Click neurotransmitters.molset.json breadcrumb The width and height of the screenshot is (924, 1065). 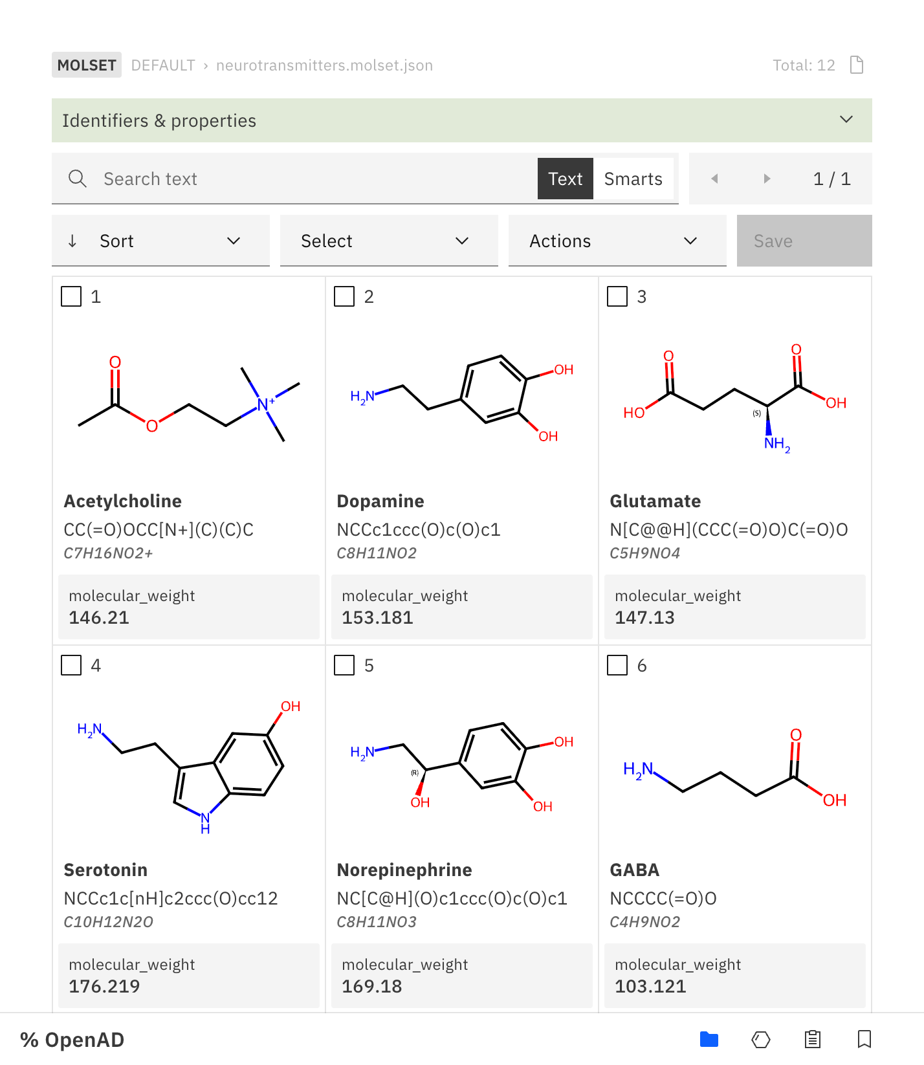(324, 65)
